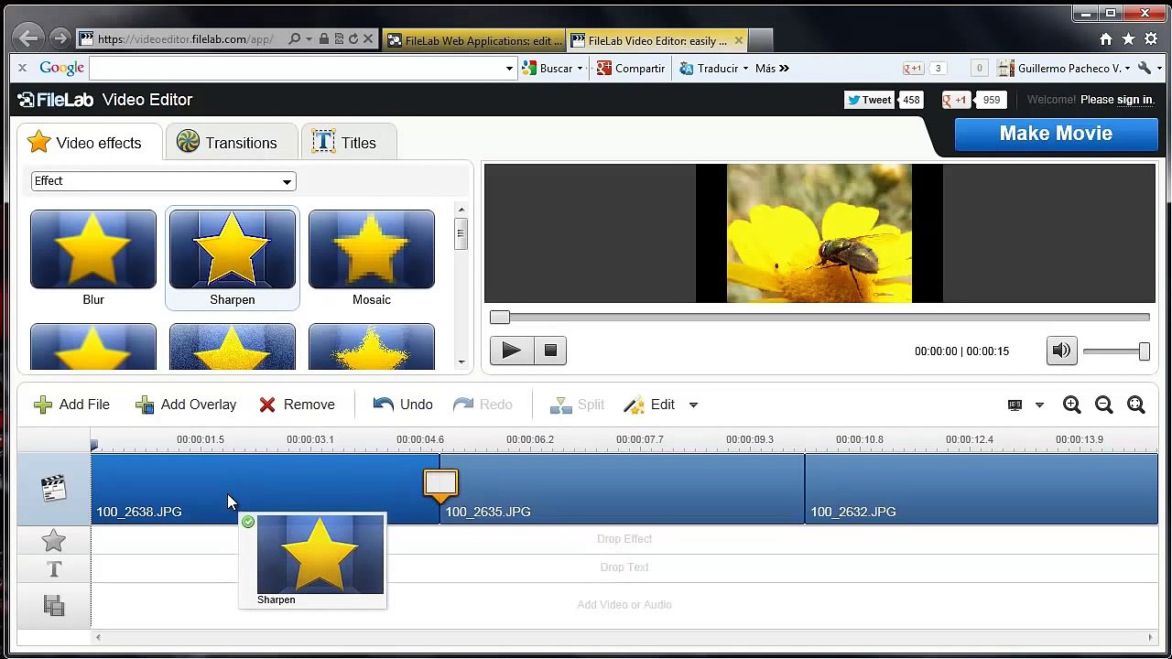The width and height of the screenshot is (1172, 659).
Task: Refresh the browser page
Action: point(353,39)
